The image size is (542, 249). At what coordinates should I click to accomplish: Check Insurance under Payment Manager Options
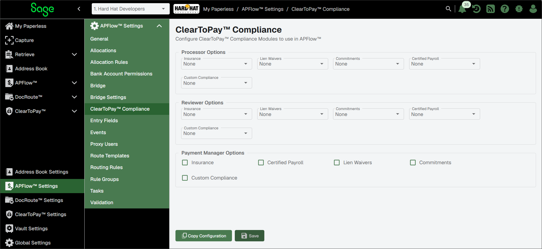click(x=185, y=163)
